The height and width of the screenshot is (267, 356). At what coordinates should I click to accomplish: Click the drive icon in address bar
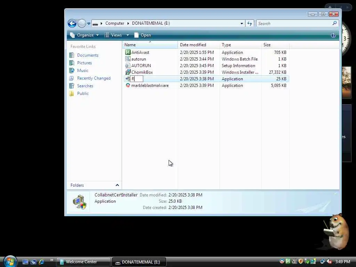[95, 24]
